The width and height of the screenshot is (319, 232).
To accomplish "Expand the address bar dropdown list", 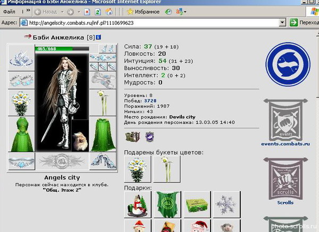I will coord(282,23).
